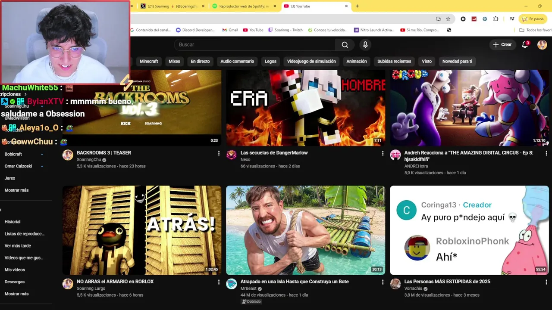The width and height of the screenshot is (552, 310).
Task: Start voice search with the microphone icon
Action: click(365, 45)
